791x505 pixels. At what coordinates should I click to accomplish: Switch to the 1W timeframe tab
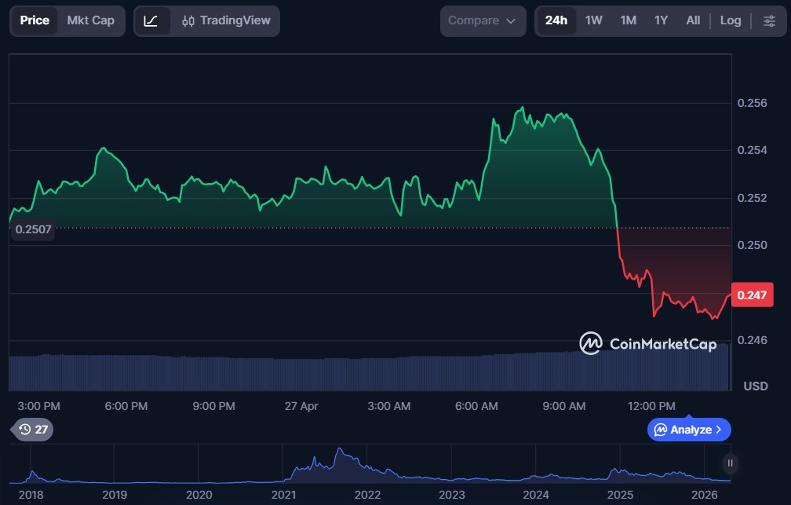click(593, 20)
